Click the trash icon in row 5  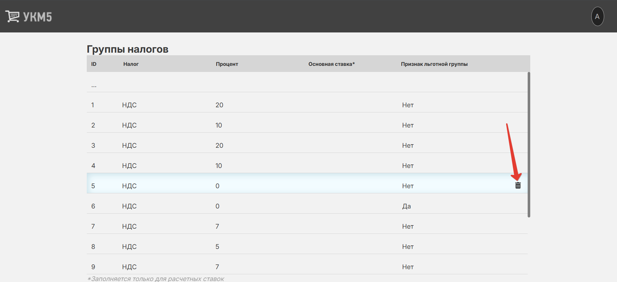pos(518,186)
